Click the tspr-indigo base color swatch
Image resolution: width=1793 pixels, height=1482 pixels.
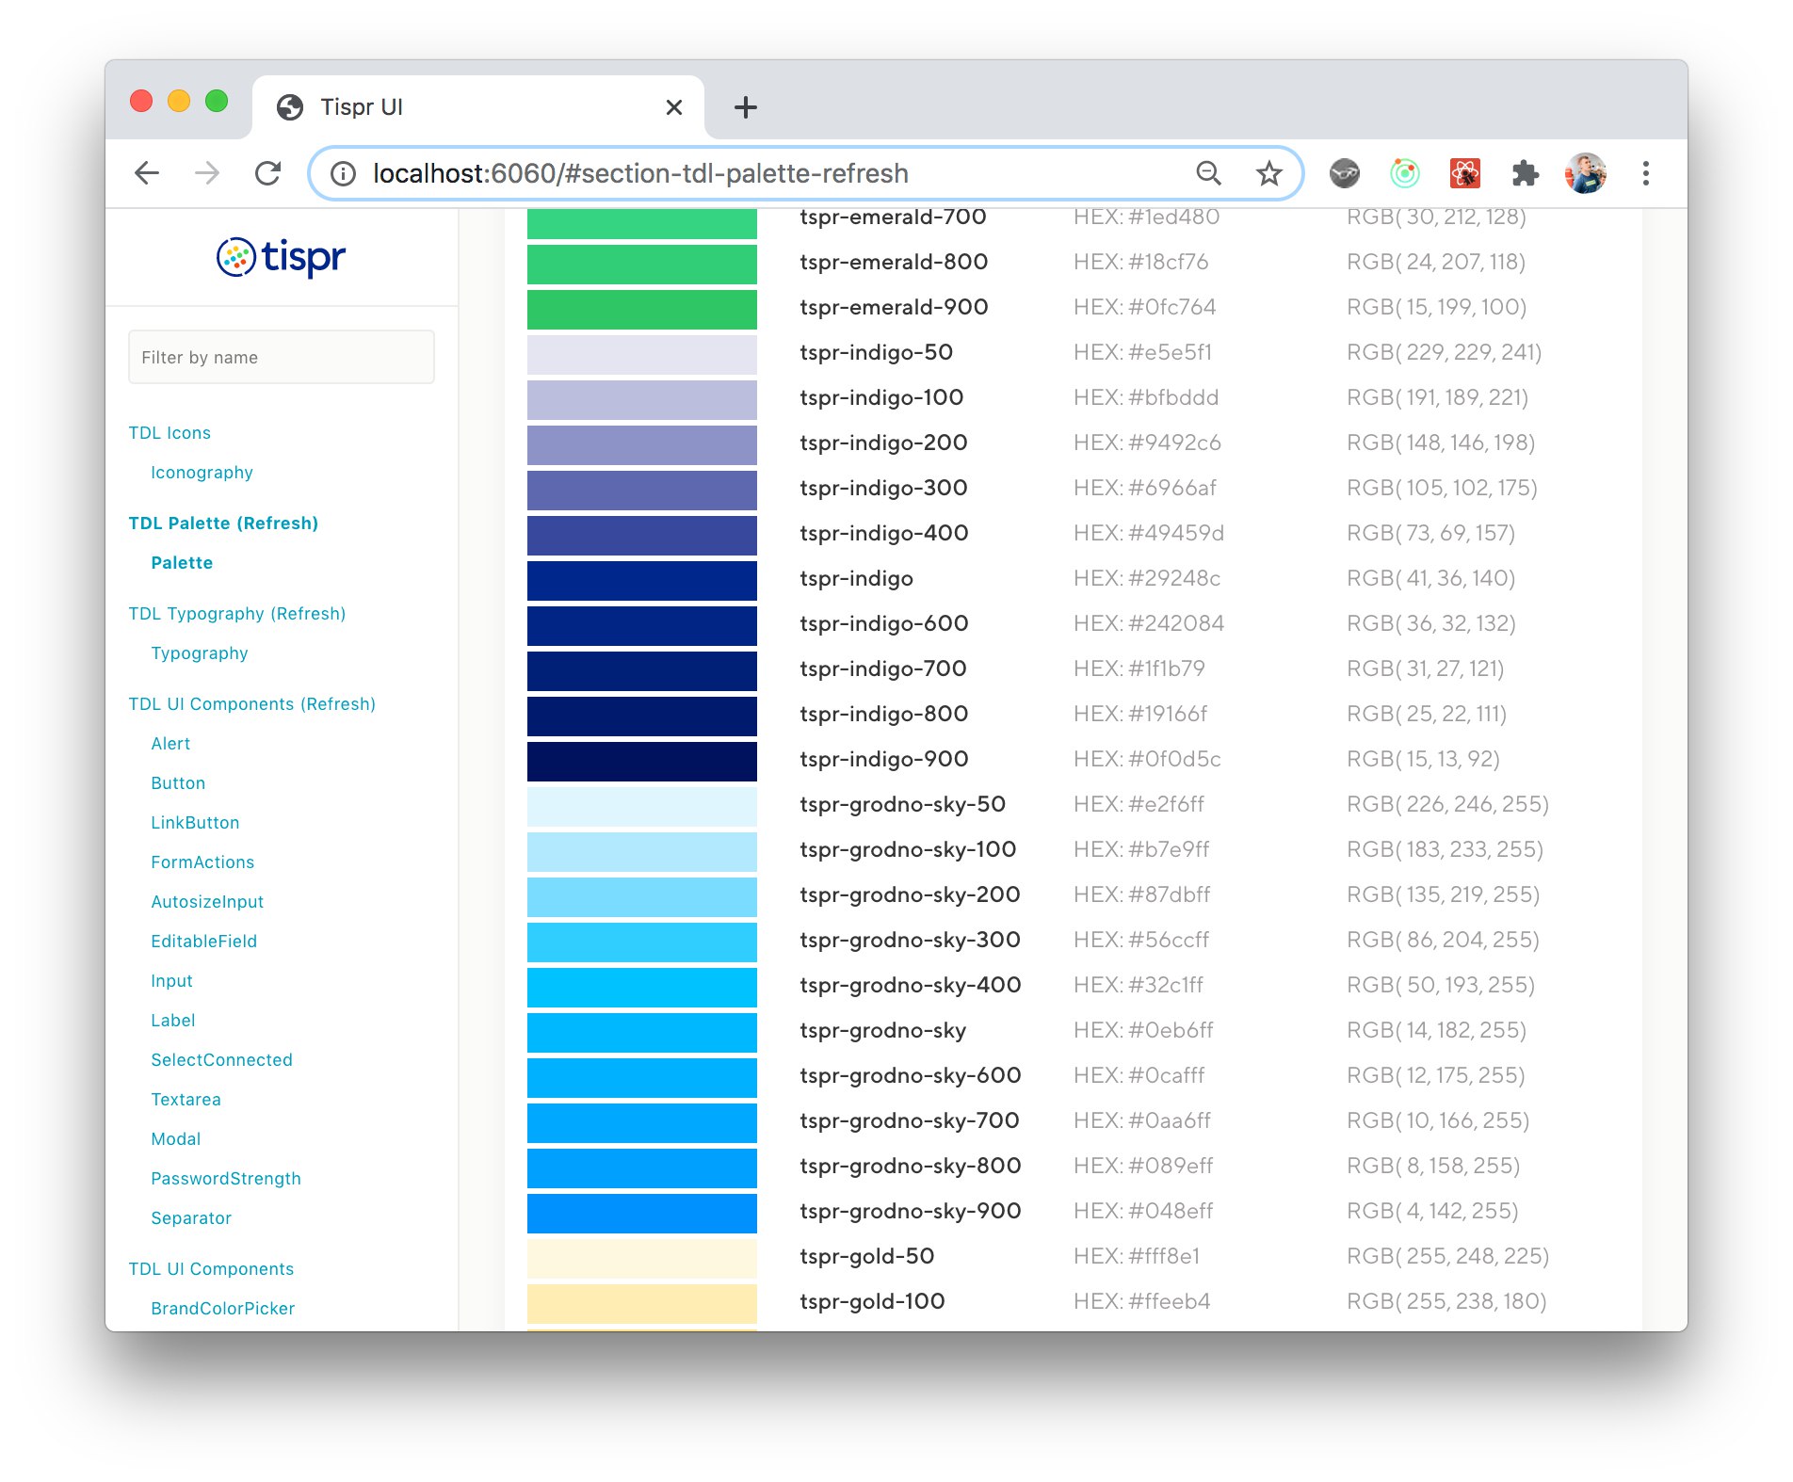(641, 580)
